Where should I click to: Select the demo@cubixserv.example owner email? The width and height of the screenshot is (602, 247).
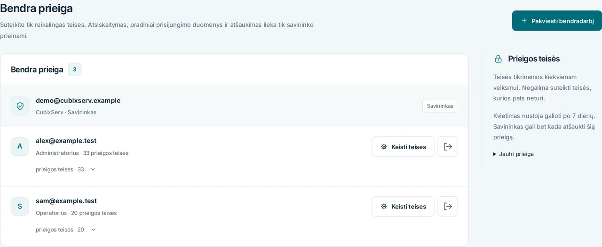point(78,101)
